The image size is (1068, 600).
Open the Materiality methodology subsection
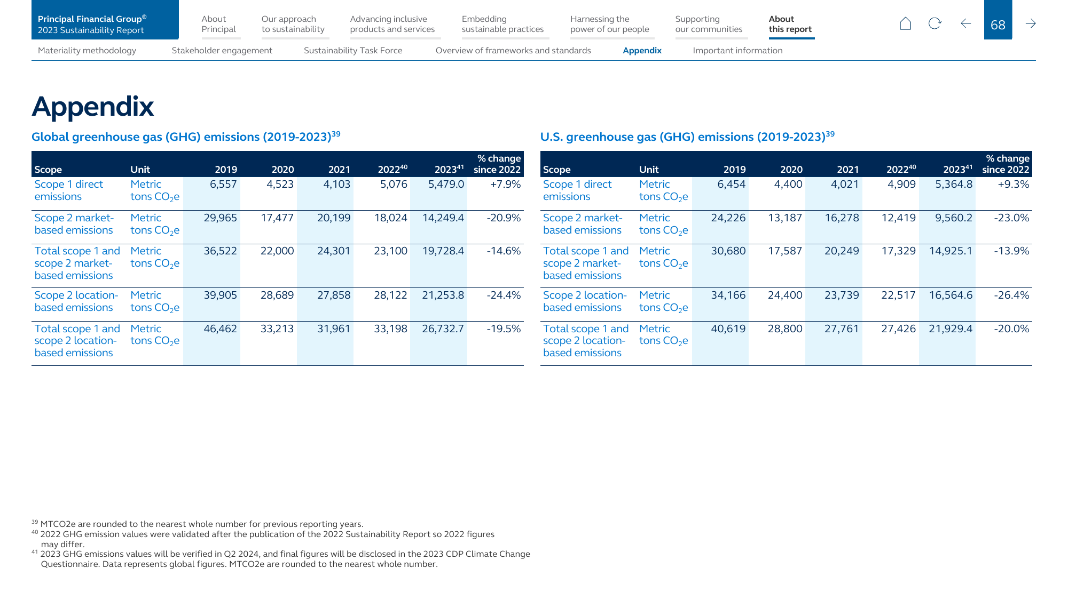87,51
